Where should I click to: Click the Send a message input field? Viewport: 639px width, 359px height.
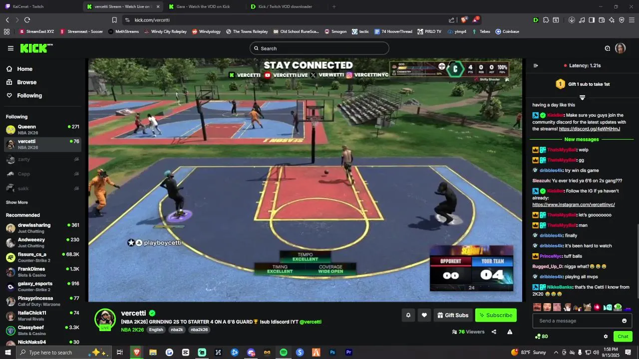pyautogui.click(x=577, y=321)
